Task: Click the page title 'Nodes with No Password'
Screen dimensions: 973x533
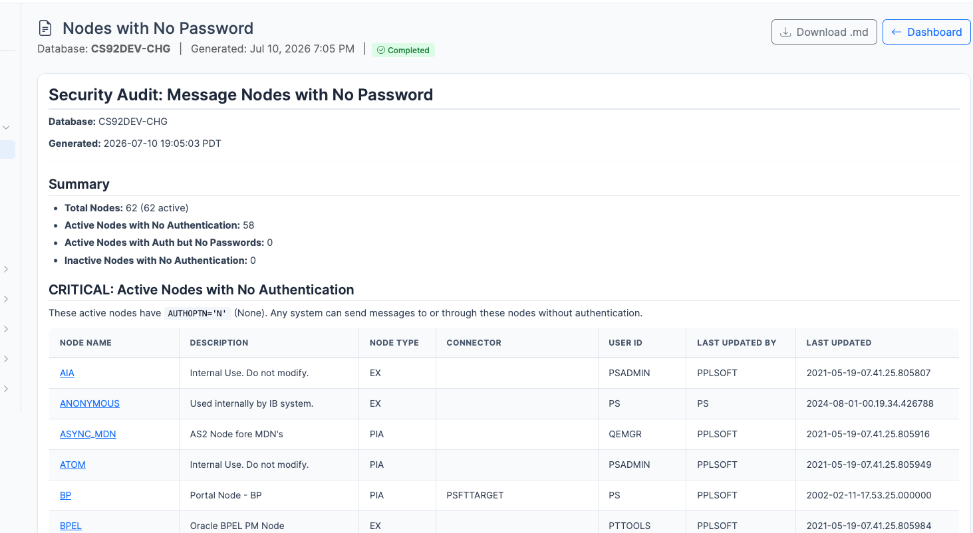Action: 158,28
